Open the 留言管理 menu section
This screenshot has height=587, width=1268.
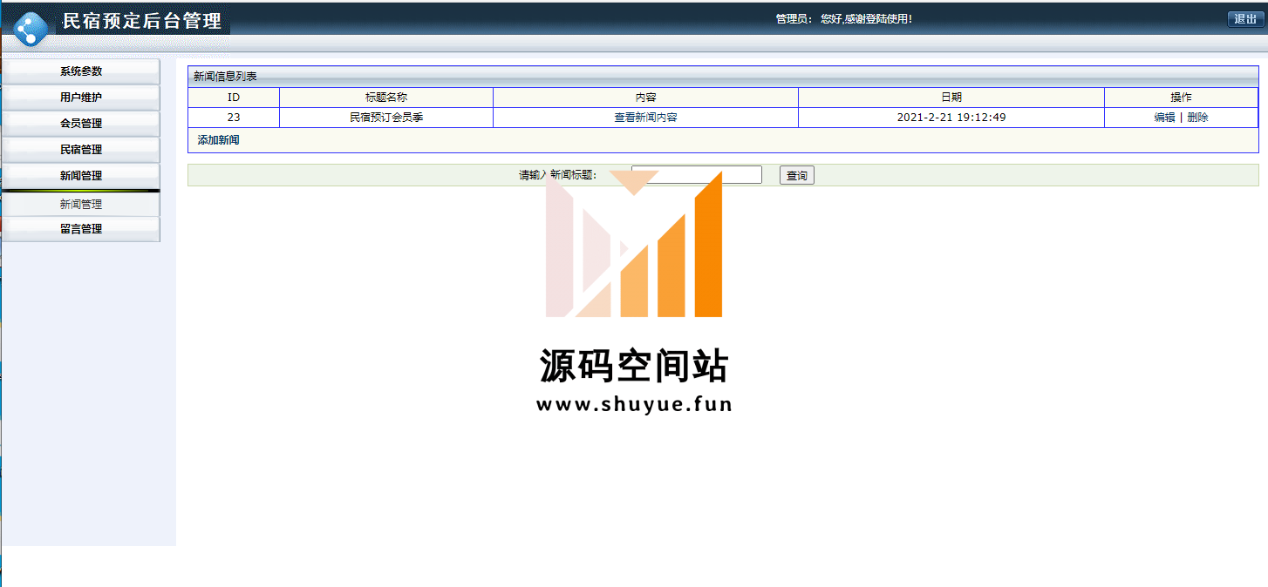(x=81, y=229)
